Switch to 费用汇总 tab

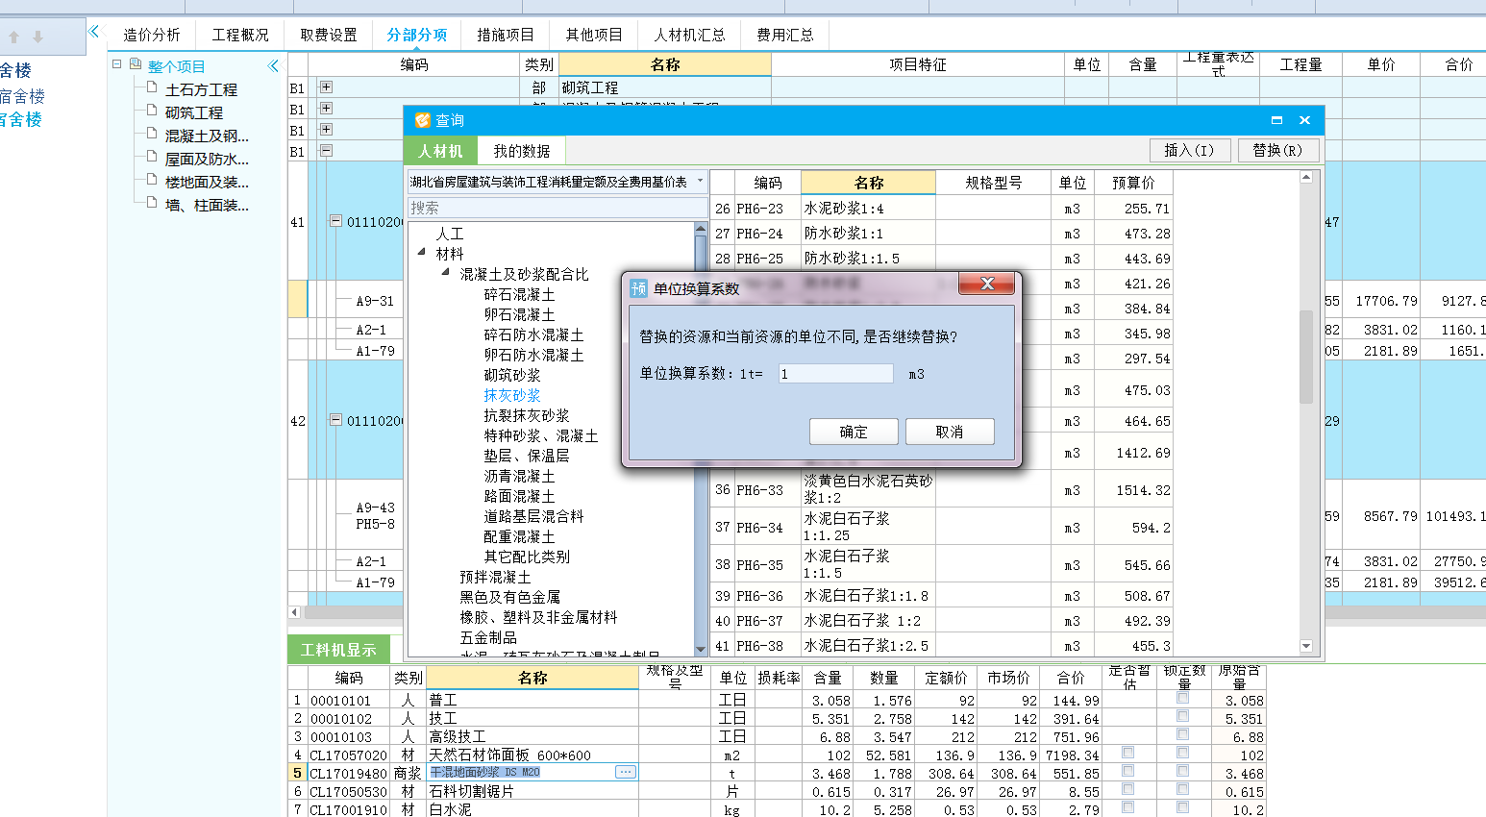tap(785, 35)
